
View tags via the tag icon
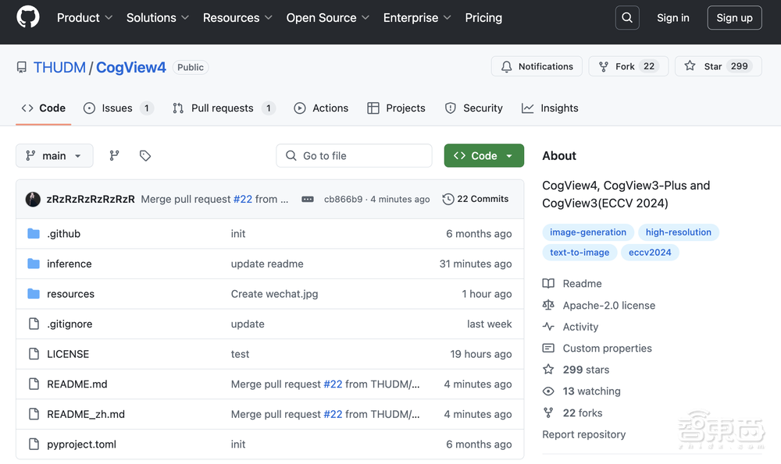pyautogui.click(x=145, y=156)
